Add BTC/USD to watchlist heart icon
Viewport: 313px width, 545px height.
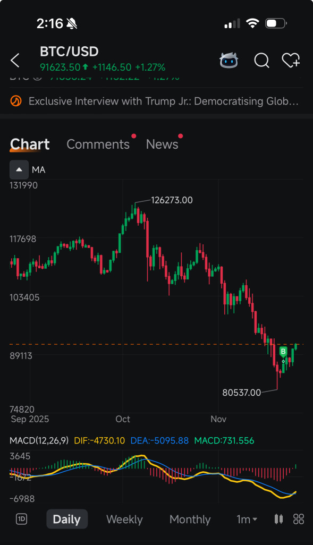pos(291,61)
